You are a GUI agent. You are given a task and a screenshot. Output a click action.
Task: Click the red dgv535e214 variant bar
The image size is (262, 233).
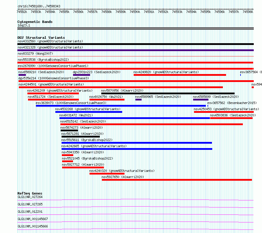(x=136, y=81)
